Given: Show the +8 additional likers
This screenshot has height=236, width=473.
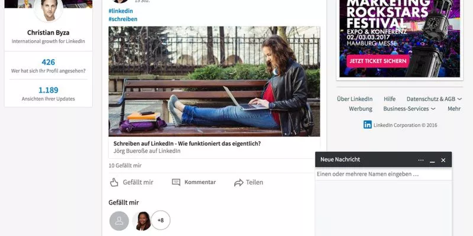Looking at the screenshot, I should click(160, 220).
